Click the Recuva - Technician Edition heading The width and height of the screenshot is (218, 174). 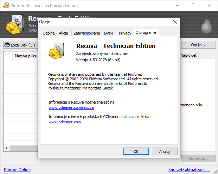point(116,46)
